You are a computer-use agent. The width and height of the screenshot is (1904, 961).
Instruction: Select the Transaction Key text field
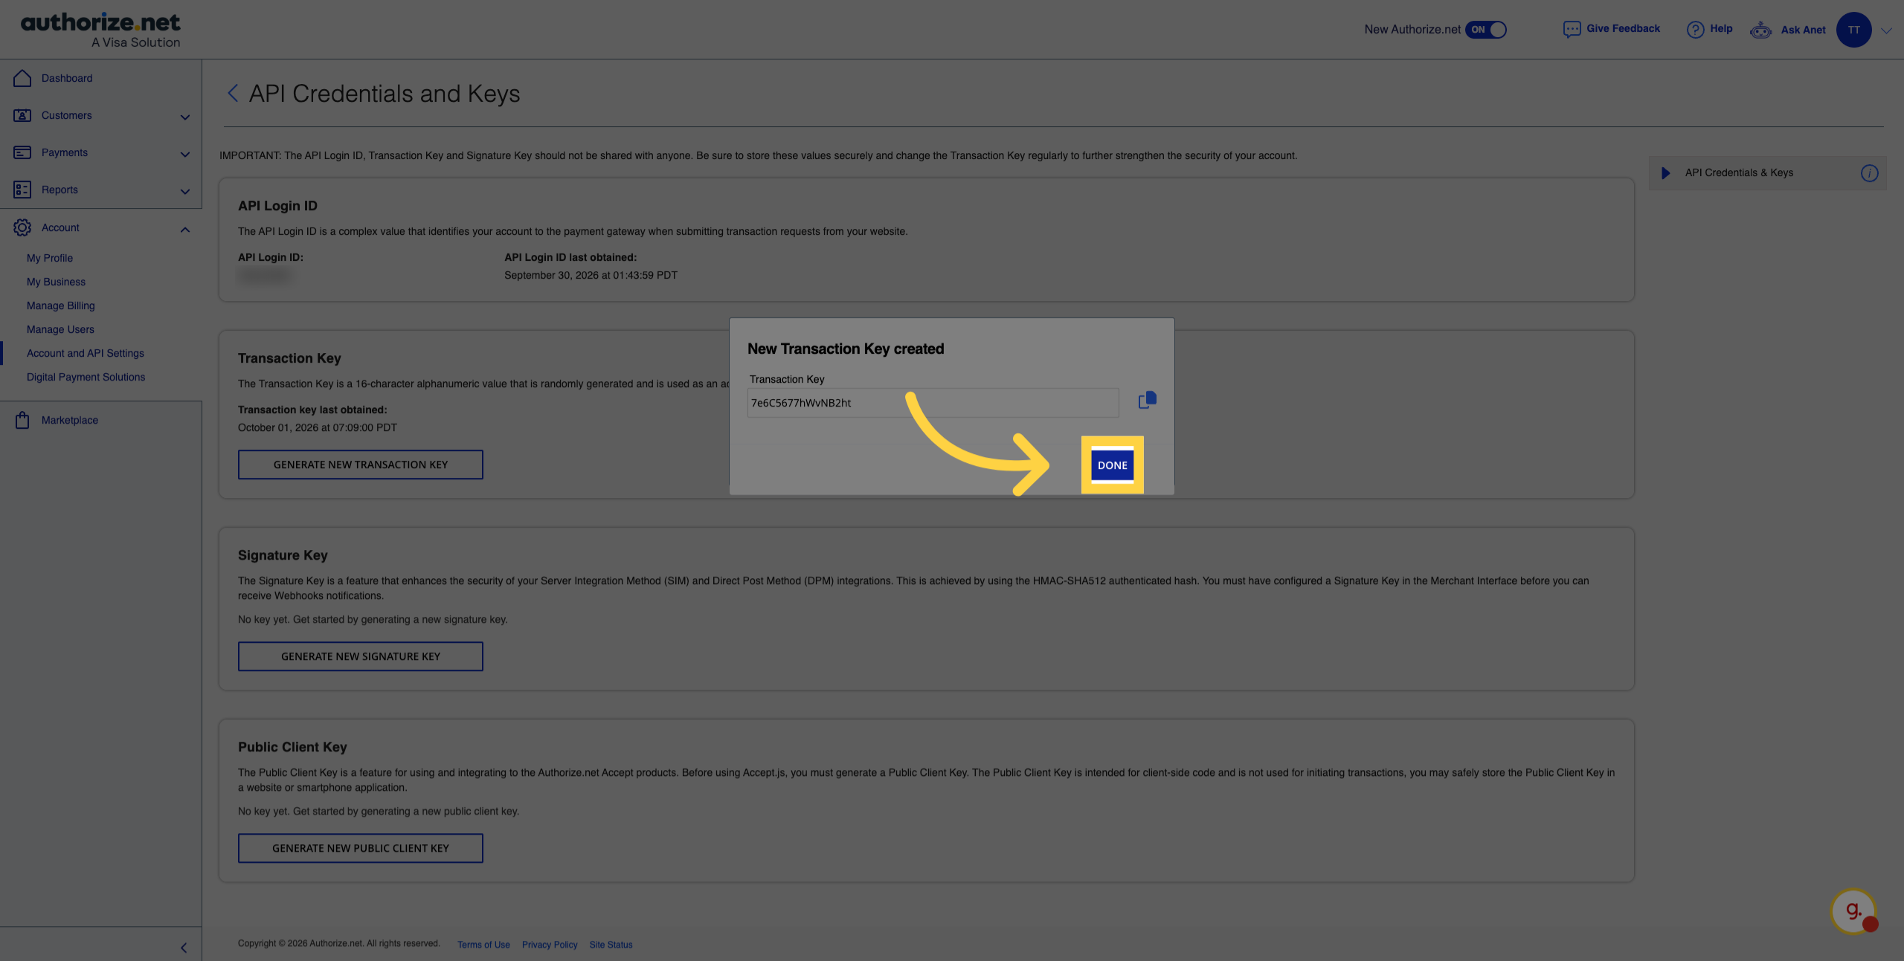933,403
